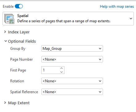Click the 'Define a series of pages' description
Image resolution: width=136 pixels, height=112 pixels.
click(64, 21)
